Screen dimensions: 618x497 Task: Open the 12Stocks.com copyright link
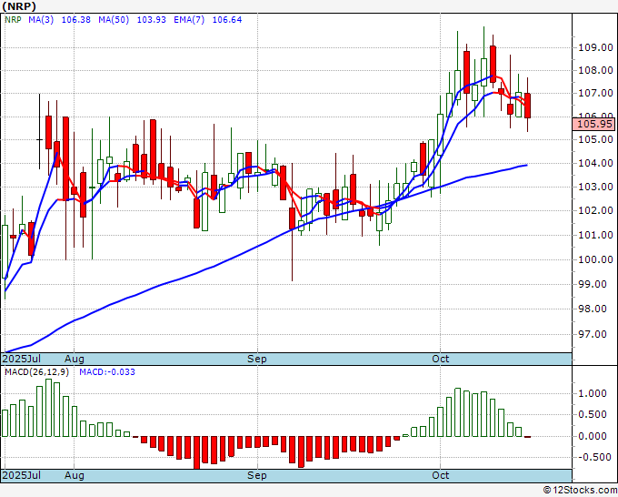(580, 490)
